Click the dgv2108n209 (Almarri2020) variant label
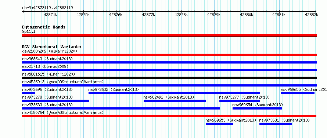327x138 pixels. coord(50,51)
